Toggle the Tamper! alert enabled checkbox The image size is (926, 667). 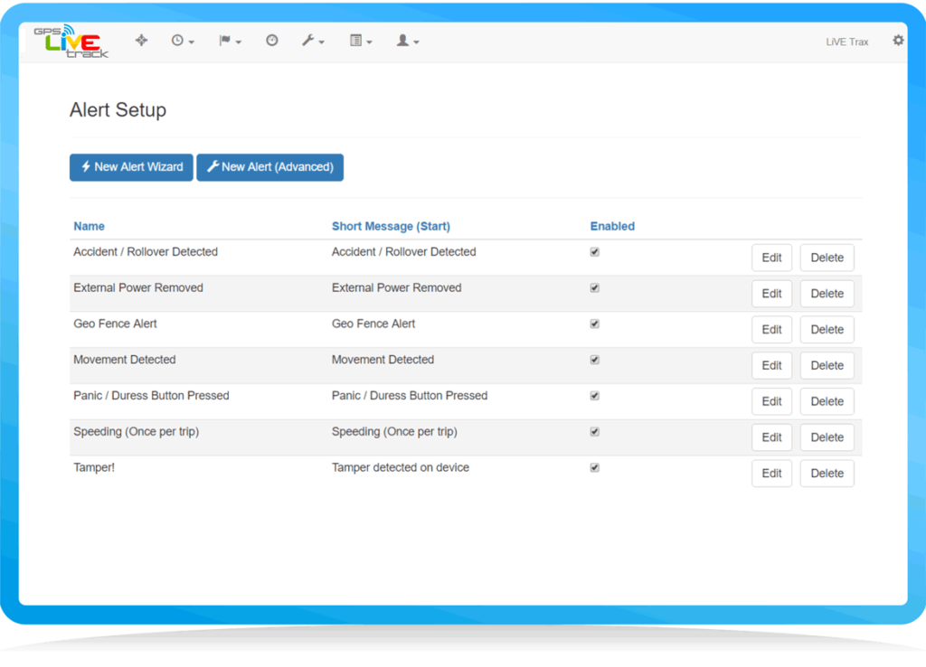coord(595,467)
